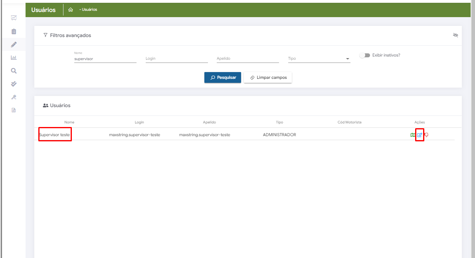Click the blue edit icon for Supervisor teste
This screenshot has height=258, width=475.
coord(420,135)
